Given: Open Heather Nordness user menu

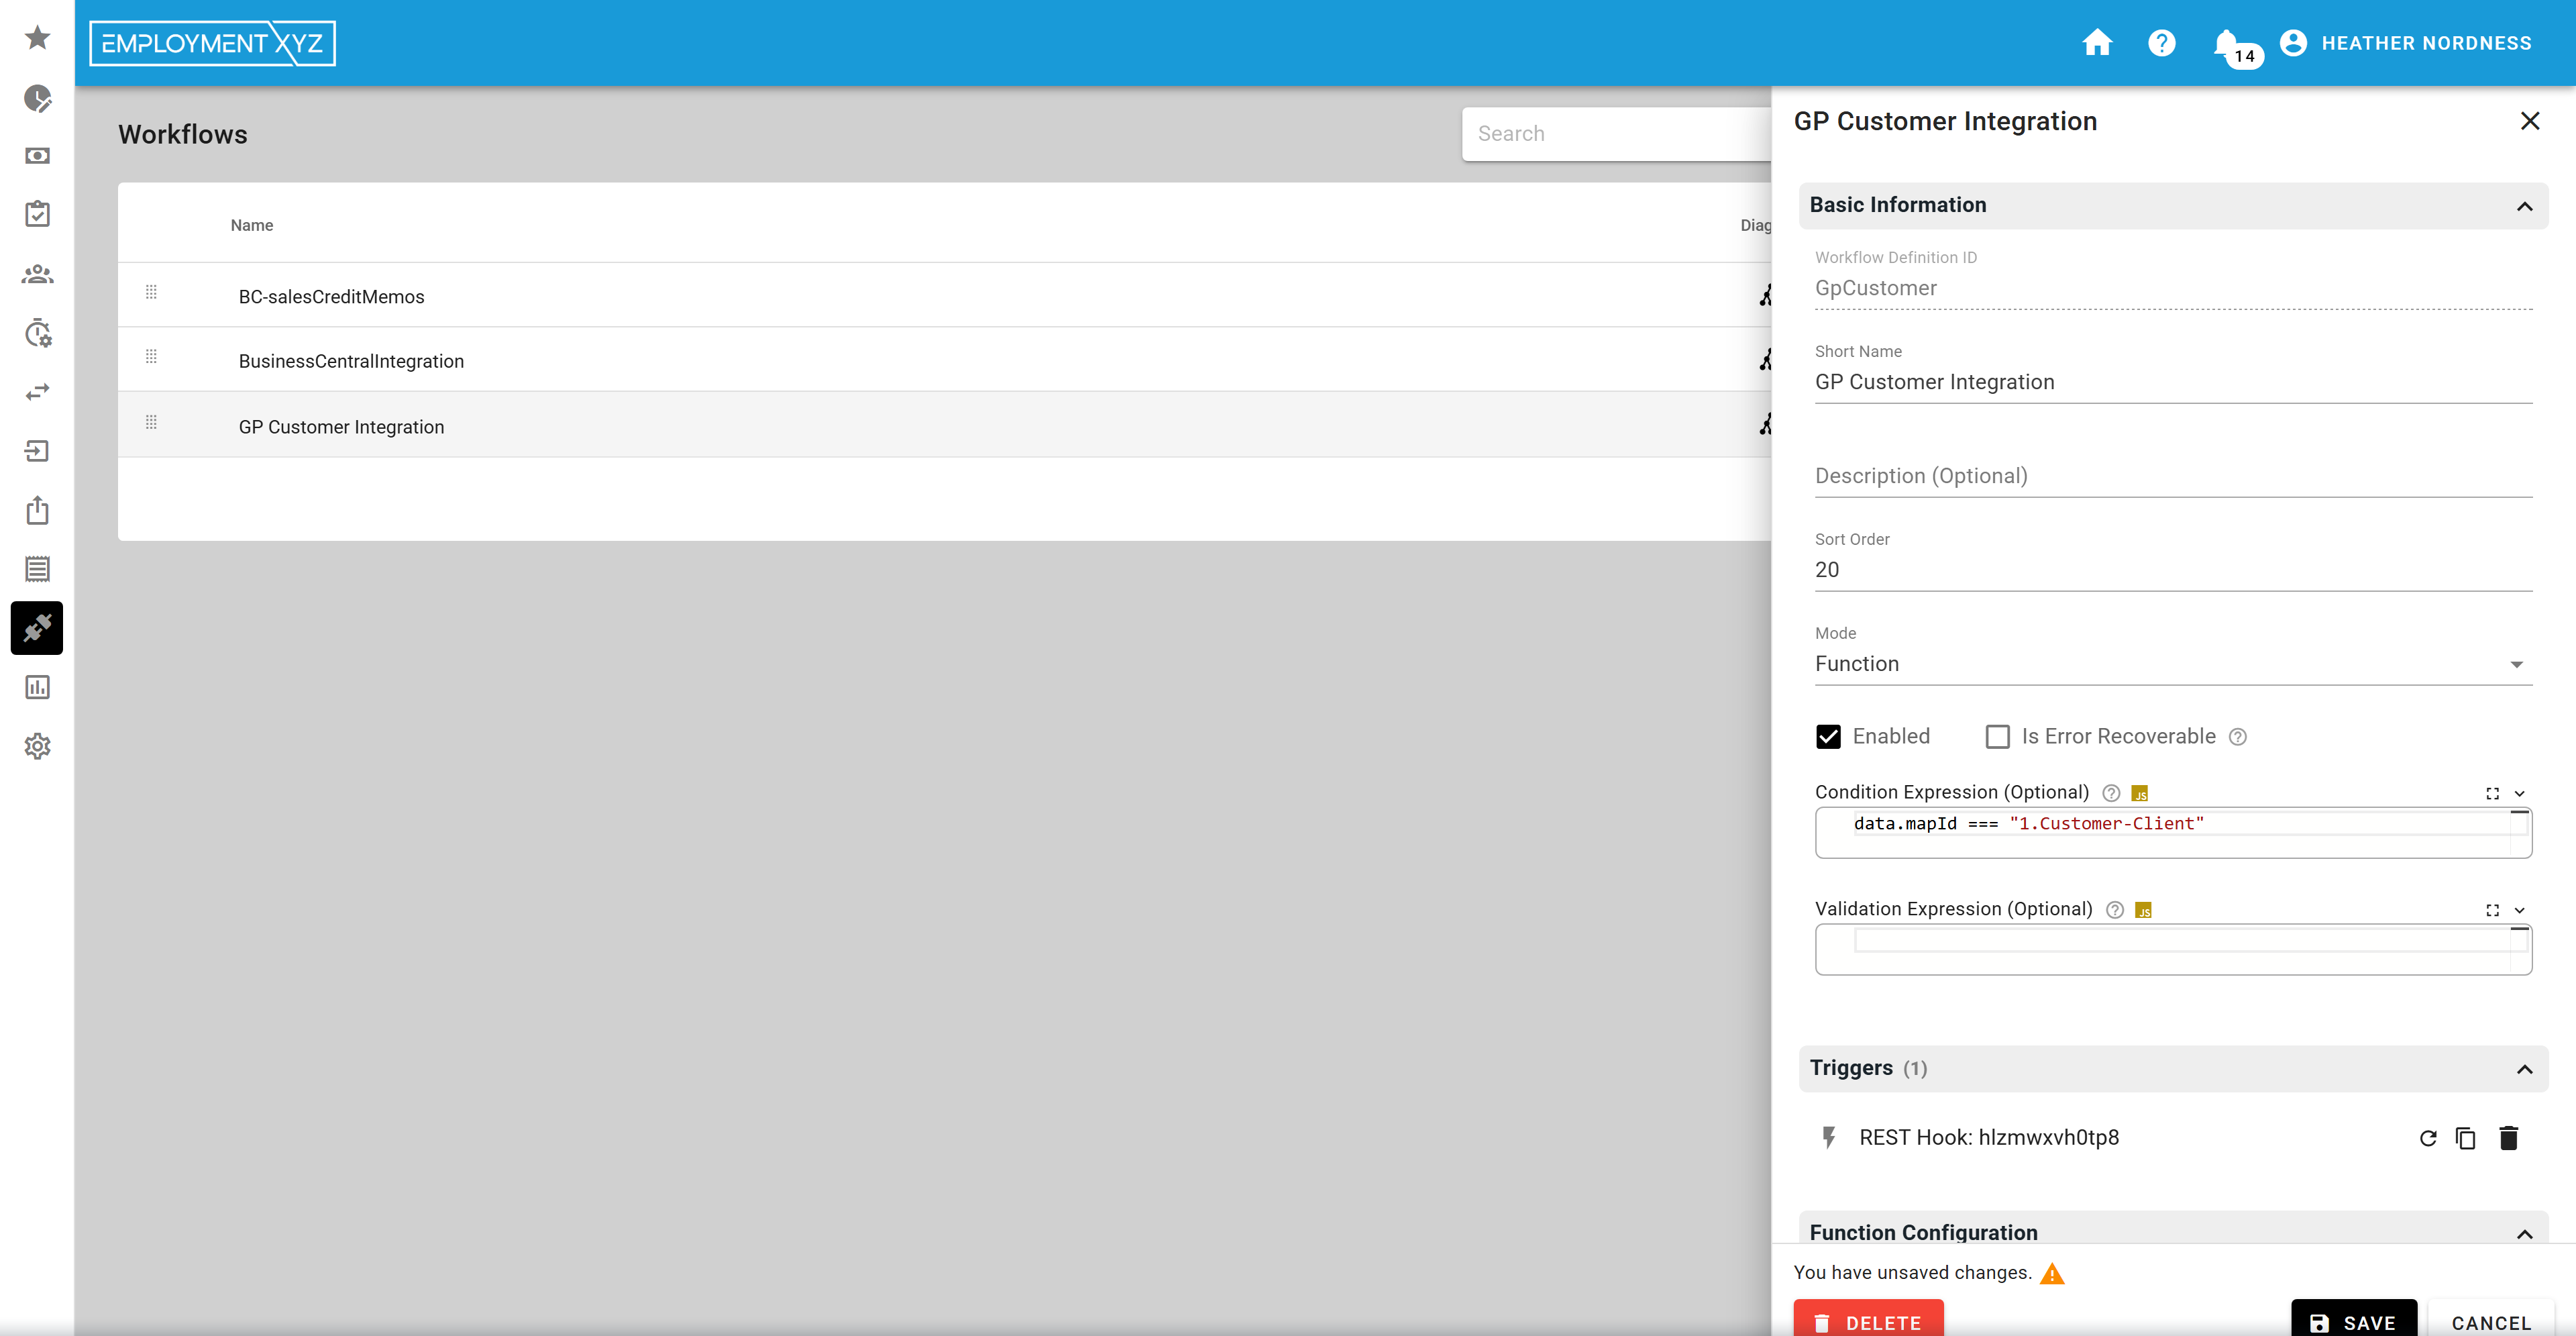Looking at the screenshot, I should point(2405,43).
